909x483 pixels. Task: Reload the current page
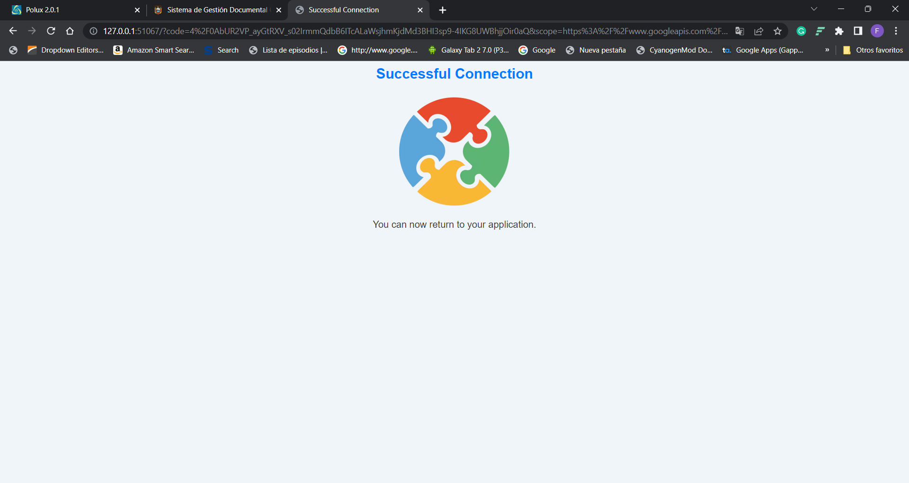(x=51, y=31)
